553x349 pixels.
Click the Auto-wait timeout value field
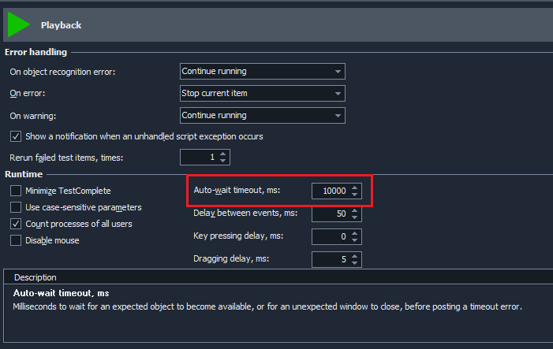(x=330, y=191)
